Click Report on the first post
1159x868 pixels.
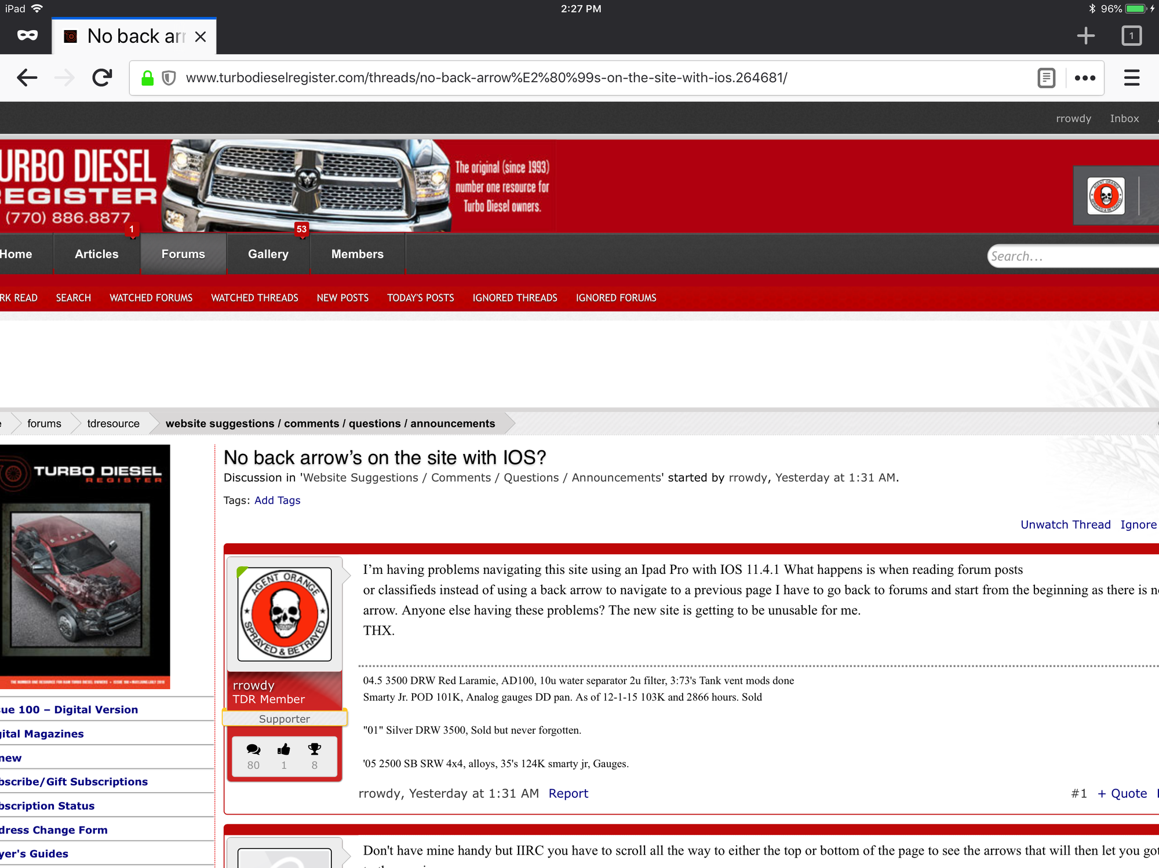tap(568, 793)
